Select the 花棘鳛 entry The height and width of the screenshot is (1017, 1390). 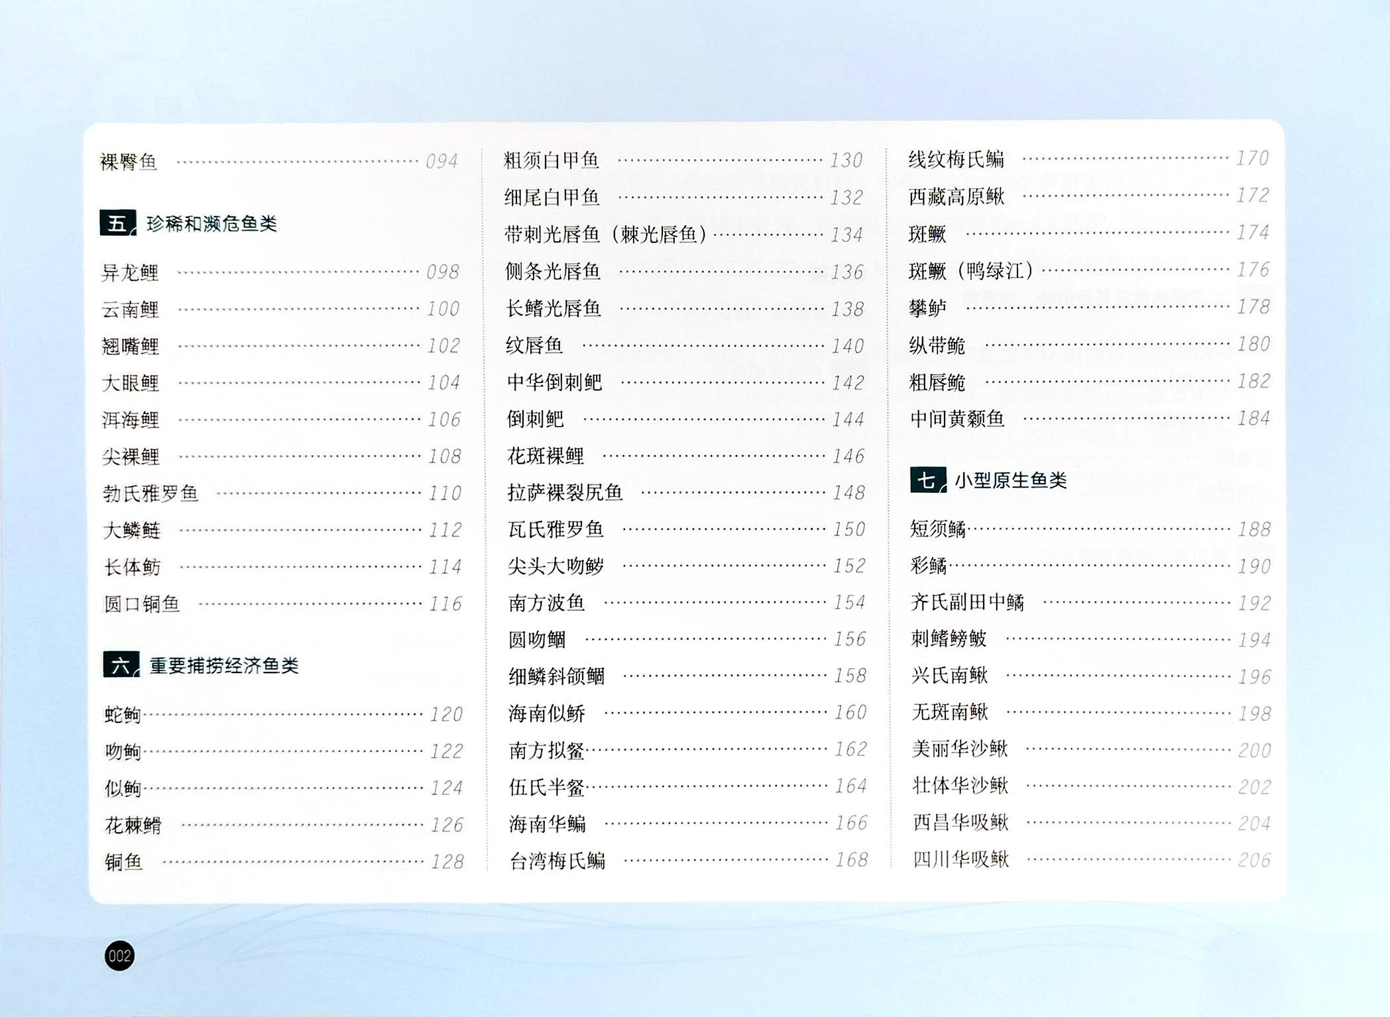pos(133,826)
